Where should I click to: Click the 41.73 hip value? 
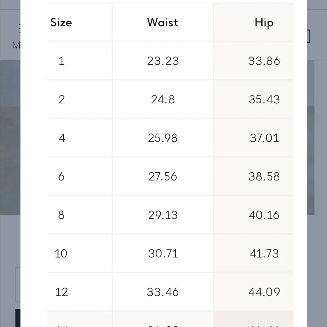coord(264,253)
